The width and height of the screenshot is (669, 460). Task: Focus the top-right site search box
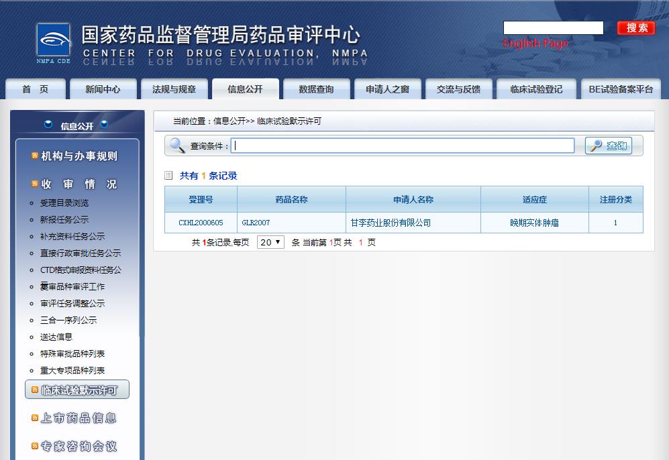553,27
